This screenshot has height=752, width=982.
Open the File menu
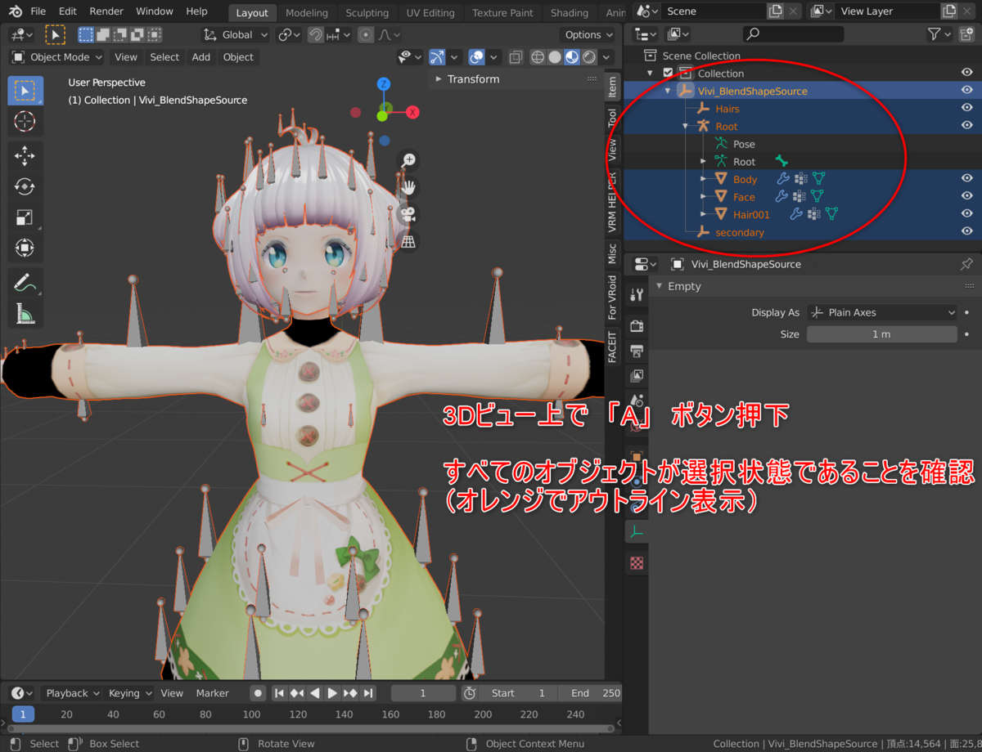coord(38,11)
